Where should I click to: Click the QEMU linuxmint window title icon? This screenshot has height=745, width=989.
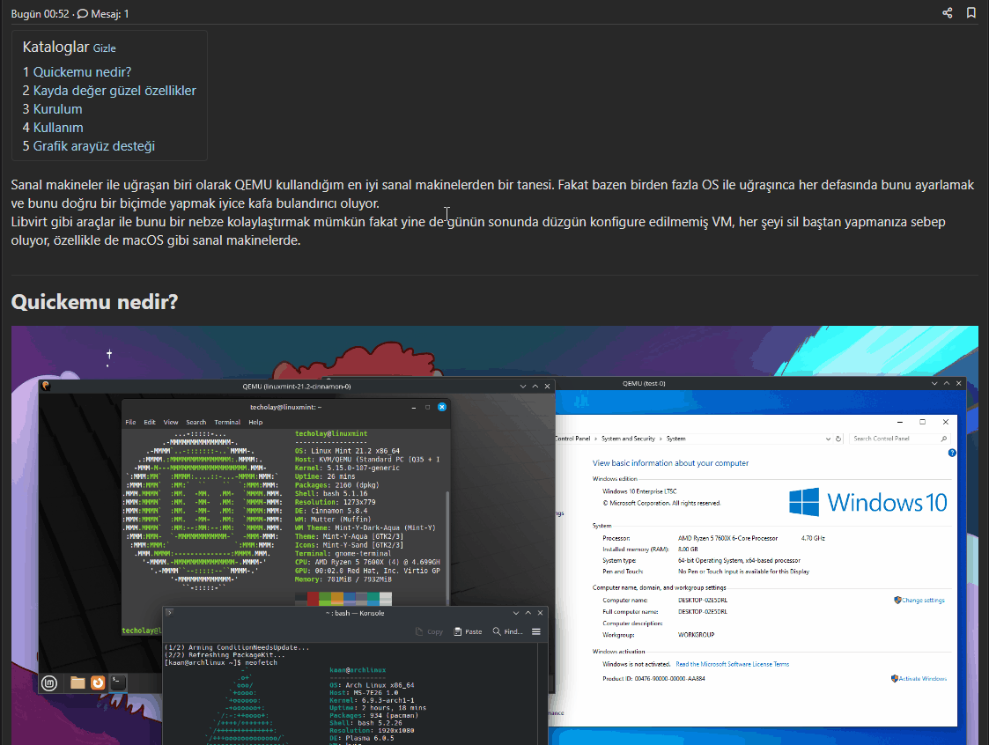(x=46, y=386)
